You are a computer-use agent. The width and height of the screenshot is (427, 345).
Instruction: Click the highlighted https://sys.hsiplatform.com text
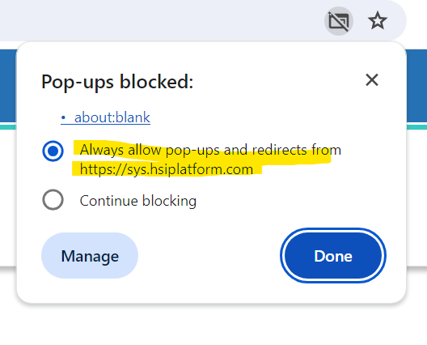click(x=167, y=169)
